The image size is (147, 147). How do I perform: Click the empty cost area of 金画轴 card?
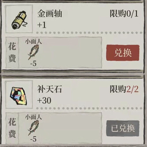coord(71,53)
